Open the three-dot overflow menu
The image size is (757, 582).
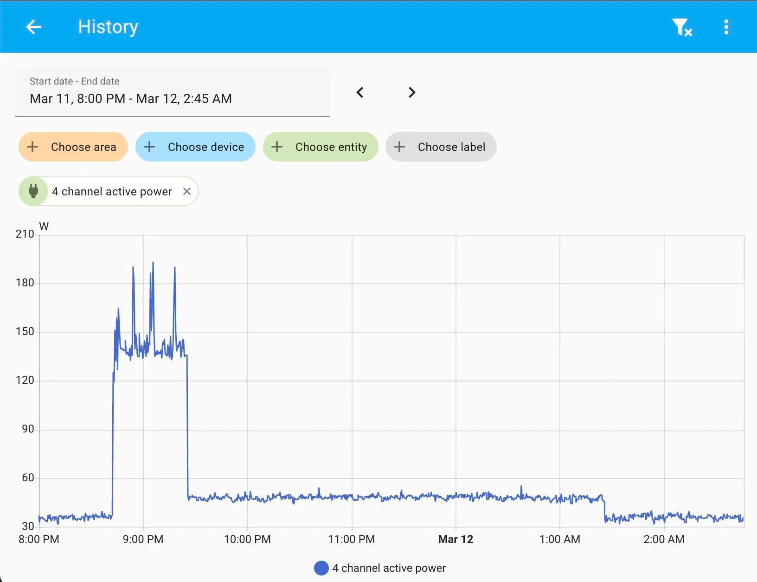pos(726,27)
